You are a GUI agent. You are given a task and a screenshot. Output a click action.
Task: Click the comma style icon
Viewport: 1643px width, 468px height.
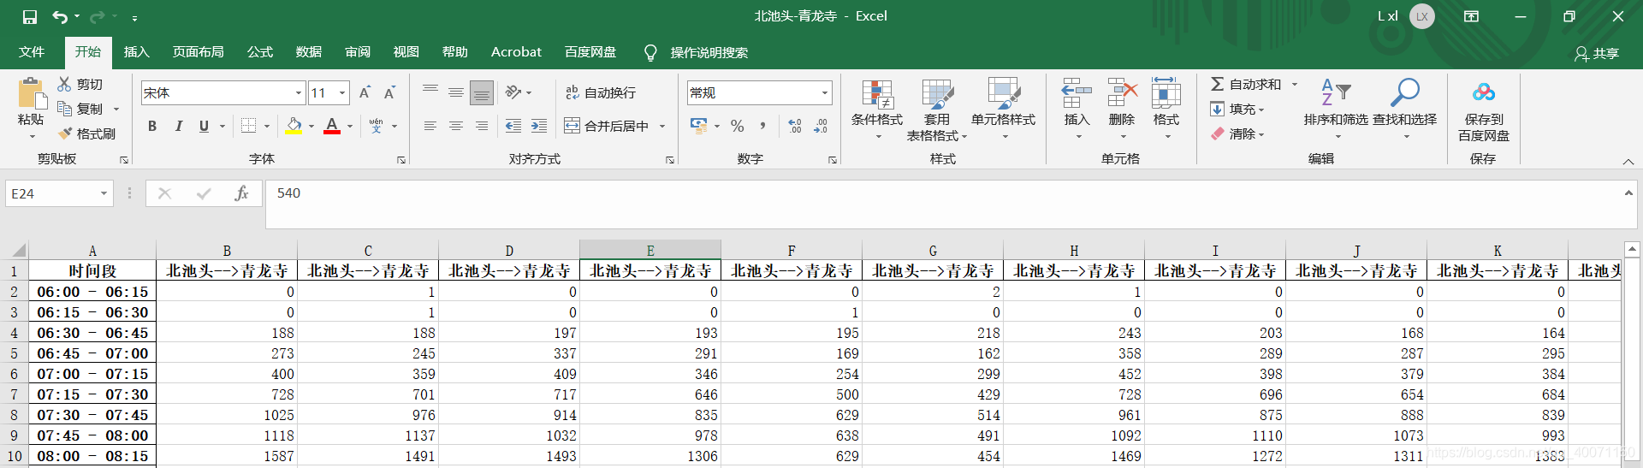coord(762,126)
